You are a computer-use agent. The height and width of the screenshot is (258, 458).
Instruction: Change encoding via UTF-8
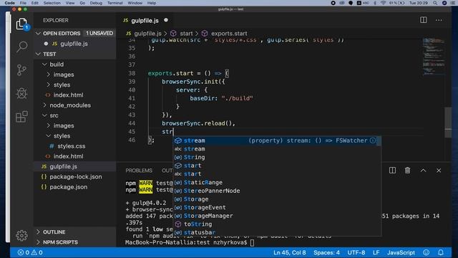pyautogui.click(x=356, y=252)
